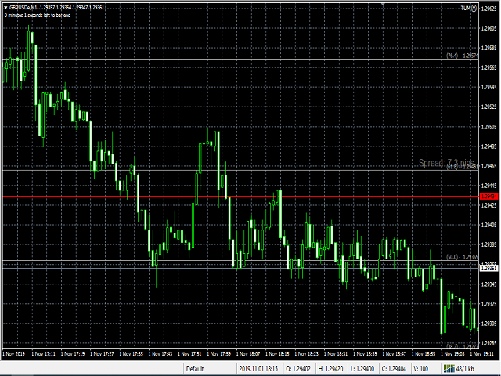This screenshot has height=376, width=501.
Task: Click the '1 Nov 2019' time axis label
Action: (x=14, y=354)
